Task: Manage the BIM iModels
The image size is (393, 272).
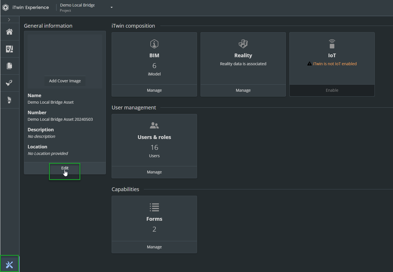Action: point(154,90)
